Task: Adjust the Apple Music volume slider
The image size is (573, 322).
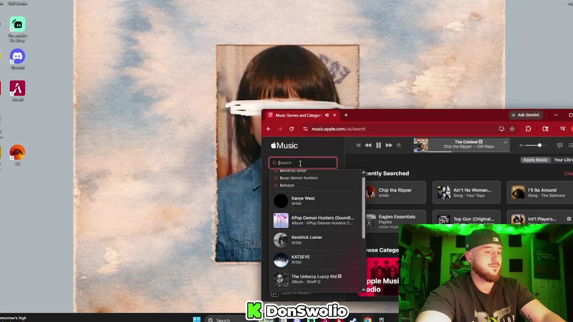Action: click(536, 145)
